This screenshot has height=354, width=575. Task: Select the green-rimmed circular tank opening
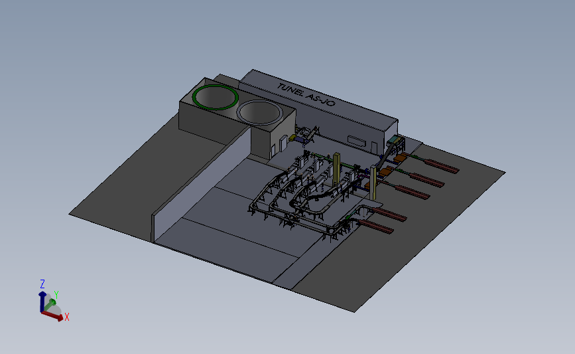(216, 98)
